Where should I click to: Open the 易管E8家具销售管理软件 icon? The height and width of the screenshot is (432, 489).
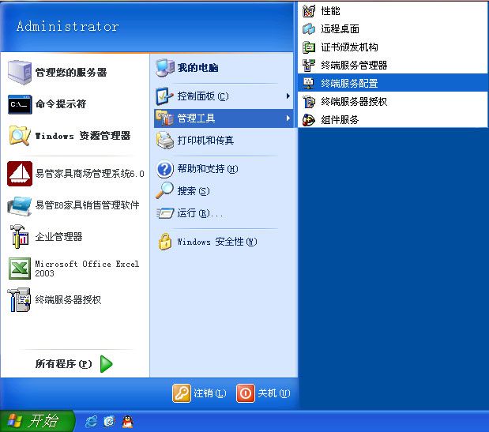pyautogui.click(x=20, y=205)
